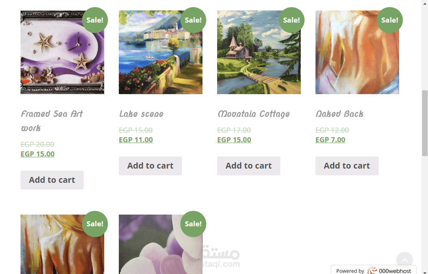
Task: Click Sale badge on Naked Back painting
Action: click(x=390, y=20)
